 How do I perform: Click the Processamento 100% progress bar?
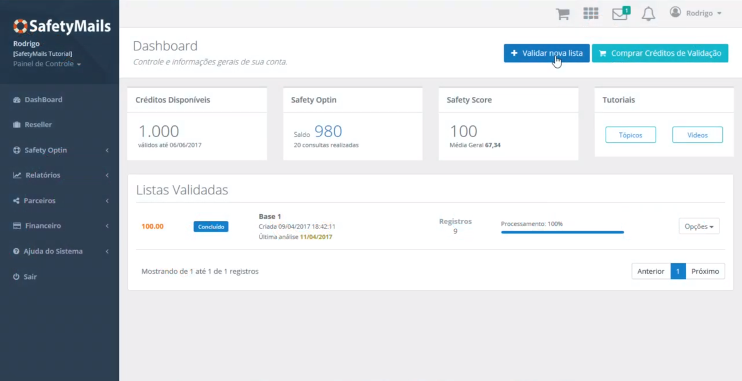(562, 232)
